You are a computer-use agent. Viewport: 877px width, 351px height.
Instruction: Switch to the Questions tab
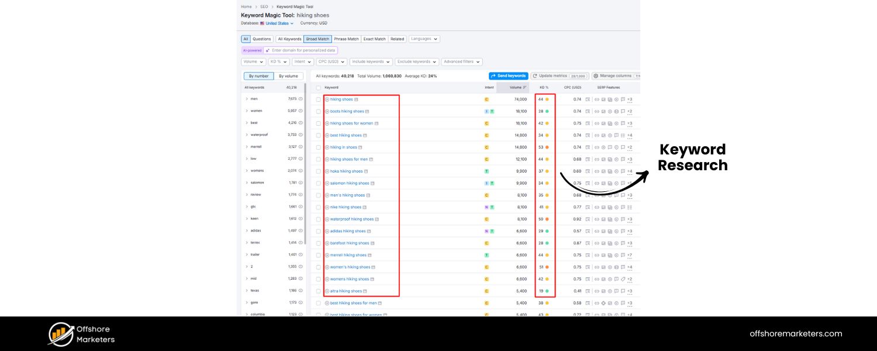click(261, 39)
